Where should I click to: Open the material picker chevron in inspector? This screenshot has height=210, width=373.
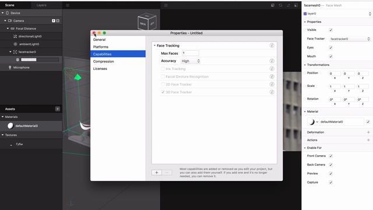(317, 122)
